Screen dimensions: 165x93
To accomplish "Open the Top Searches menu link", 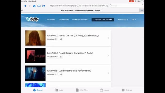I will pos(64,19).
